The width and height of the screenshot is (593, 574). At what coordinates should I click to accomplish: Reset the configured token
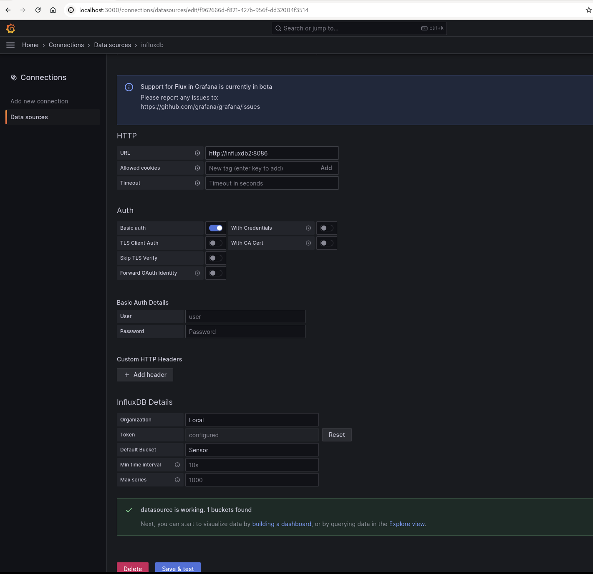coord(337,435)
